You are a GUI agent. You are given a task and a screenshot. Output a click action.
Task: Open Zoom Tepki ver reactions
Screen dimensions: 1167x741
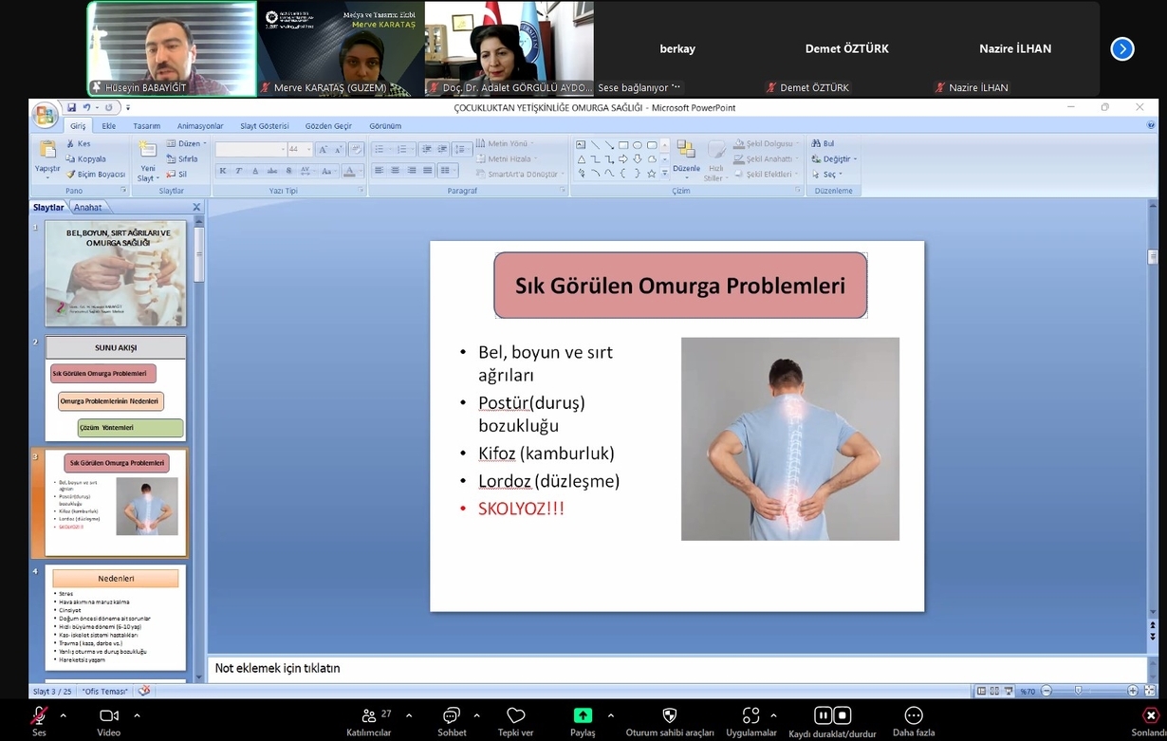click(515, 721)
